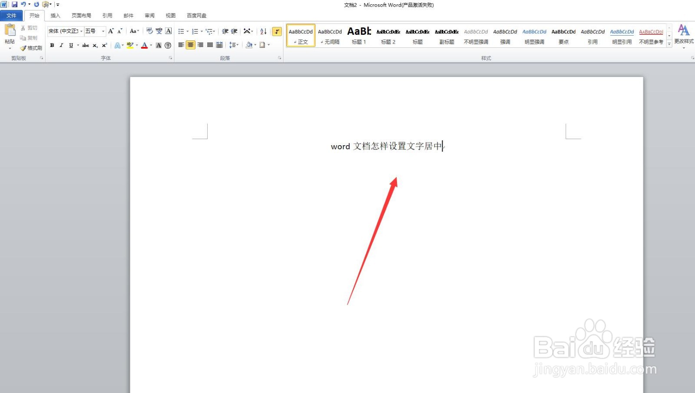
Task: Click the Shrink Font icon
Action: click(x=120, y=31)
